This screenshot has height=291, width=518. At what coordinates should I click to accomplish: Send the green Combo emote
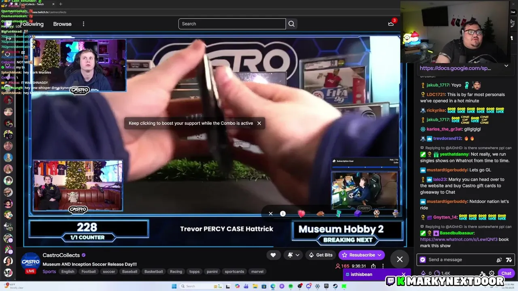[x=339, y=213]
